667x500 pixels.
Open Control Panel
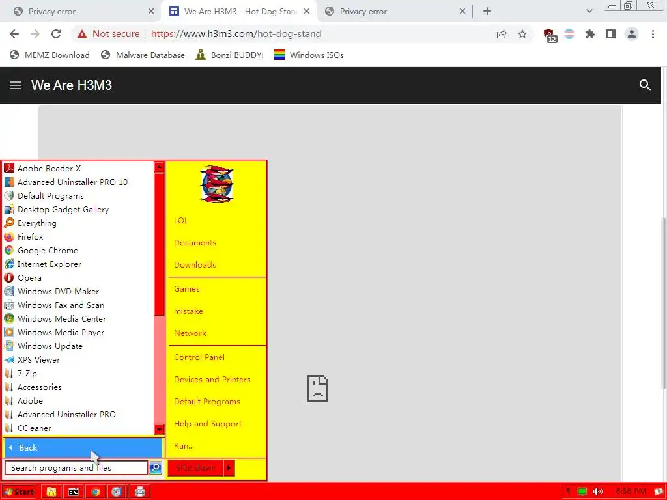pyautogui.click(x=199, y=357)
